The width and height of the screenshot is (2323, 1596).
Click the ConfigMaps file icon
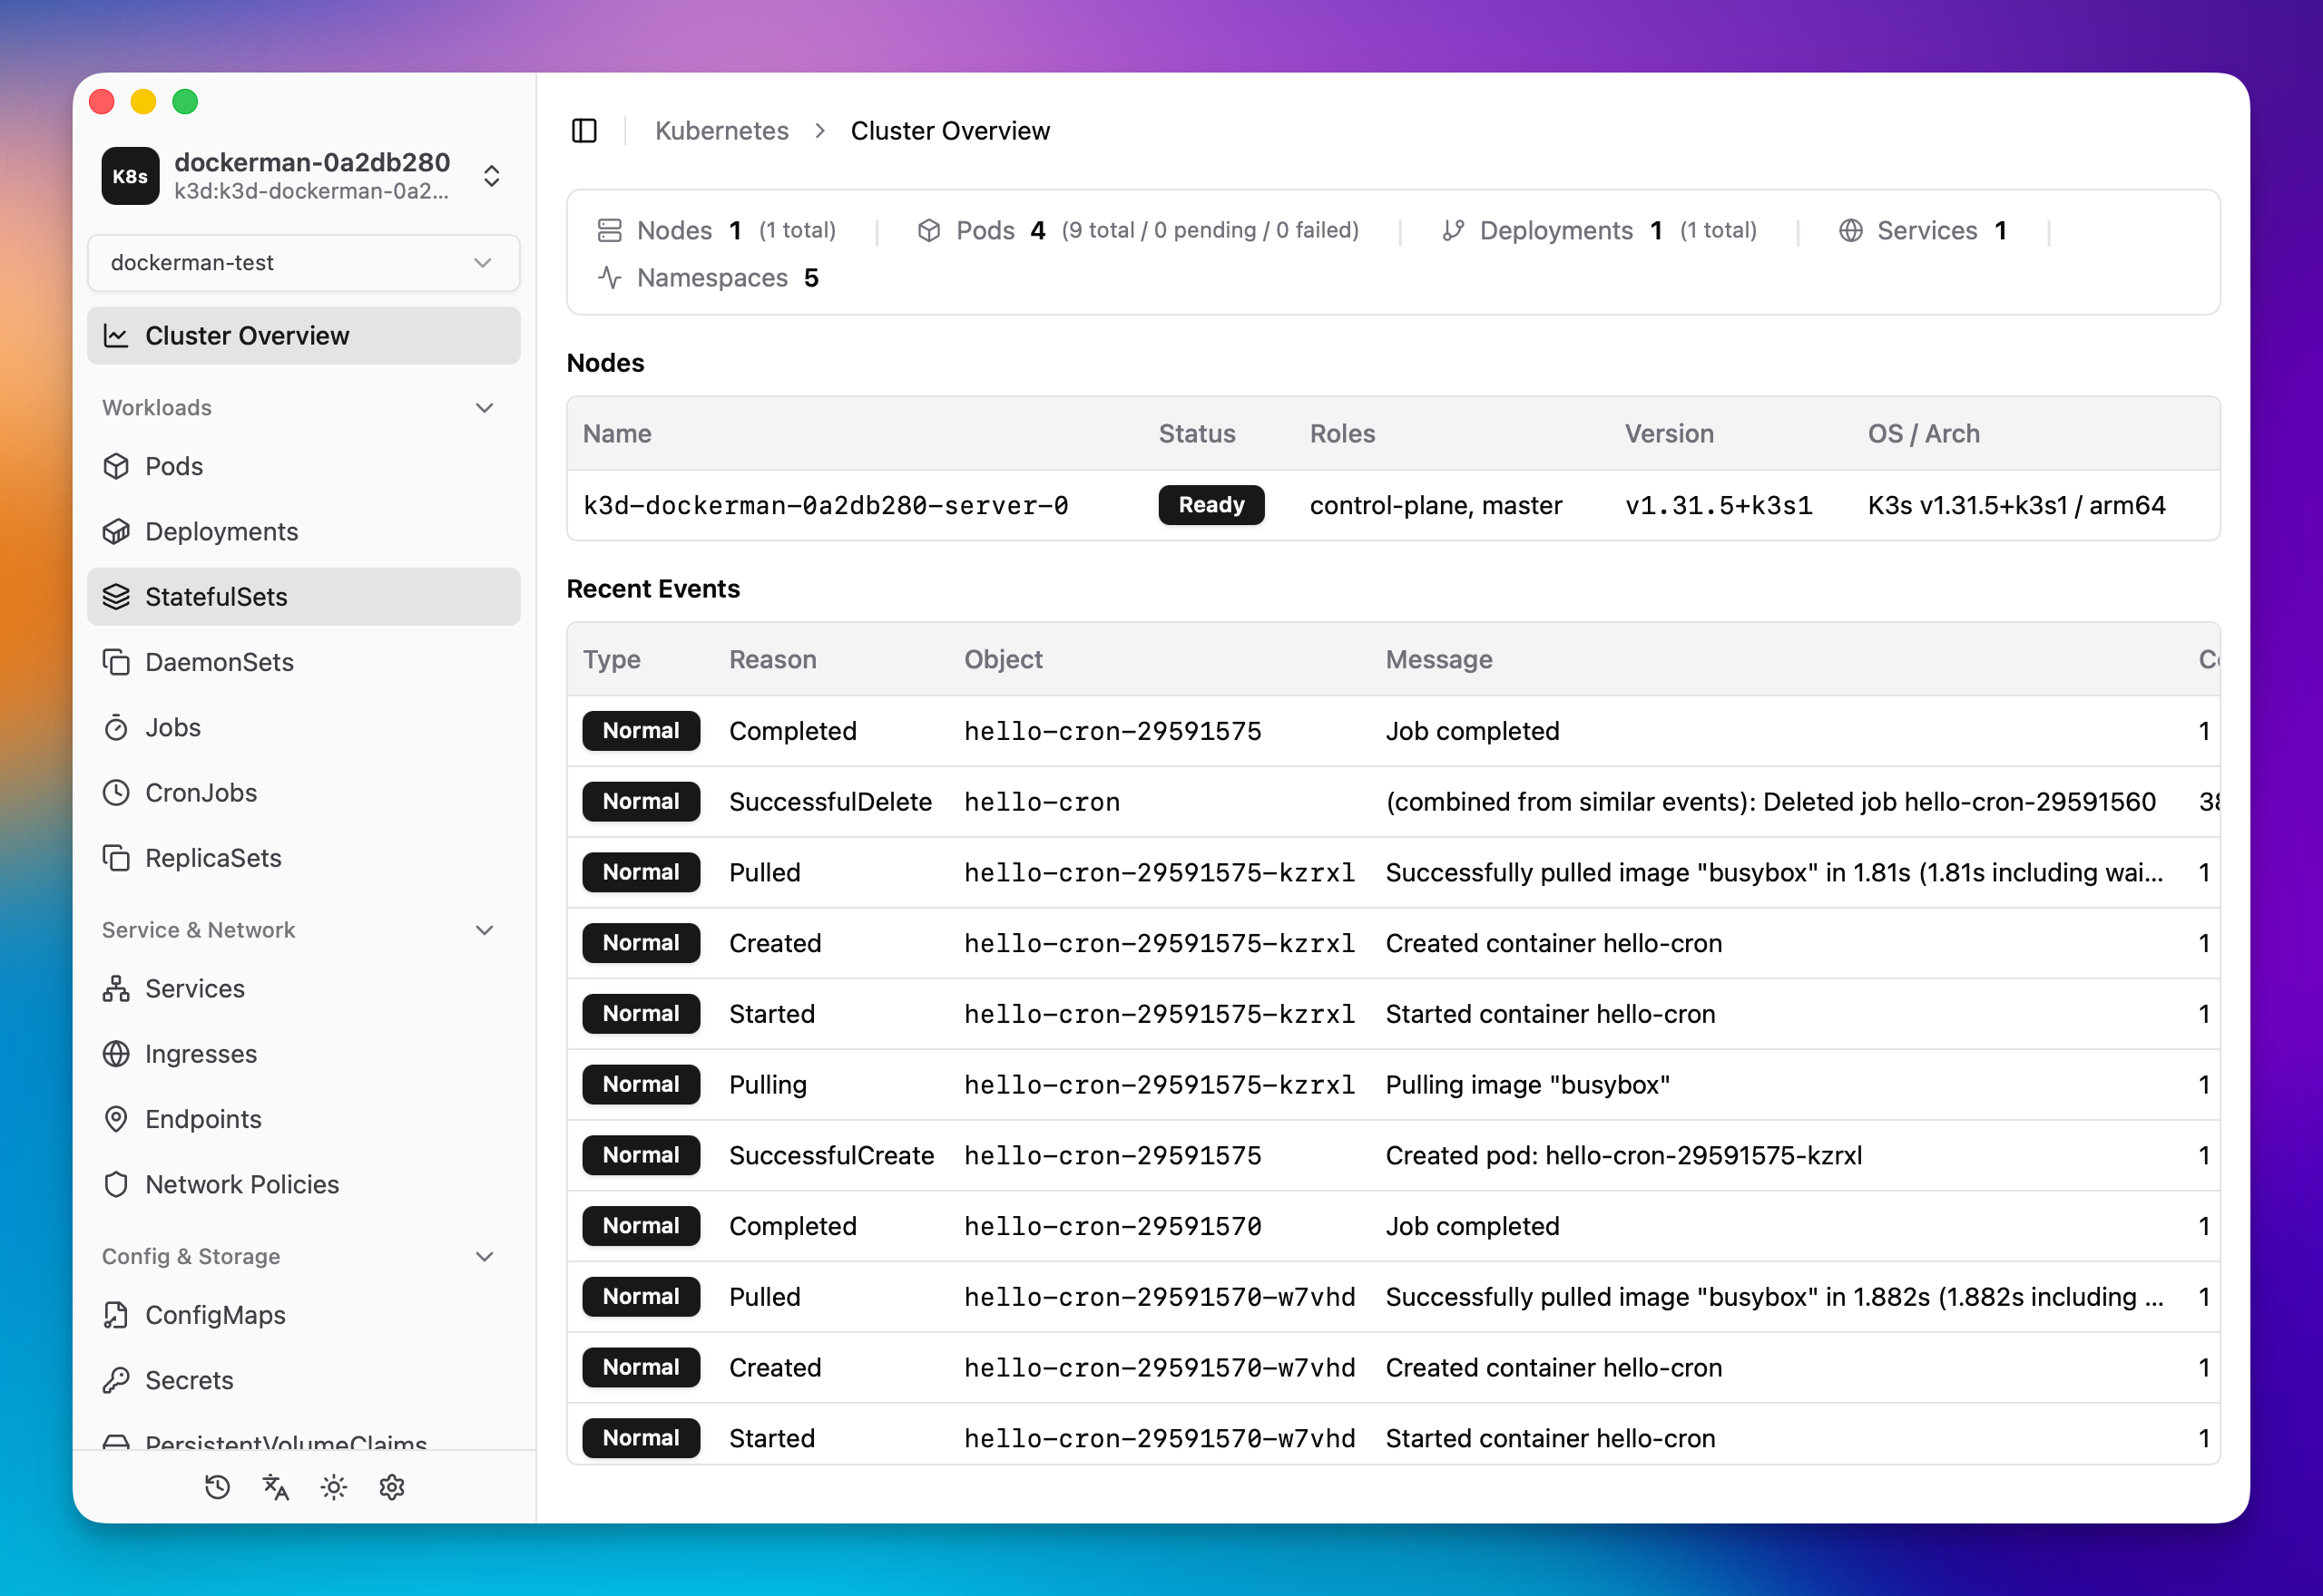pos(116,1315)
